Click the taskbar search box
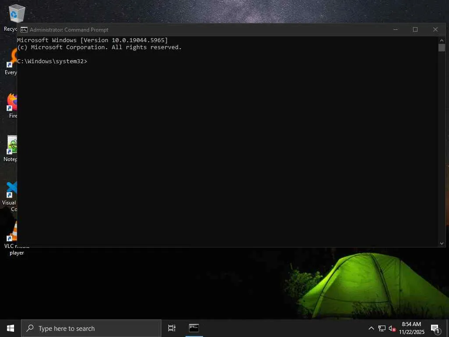The height and width of the screenshot is (337, 449). click(x=91, y=328)
